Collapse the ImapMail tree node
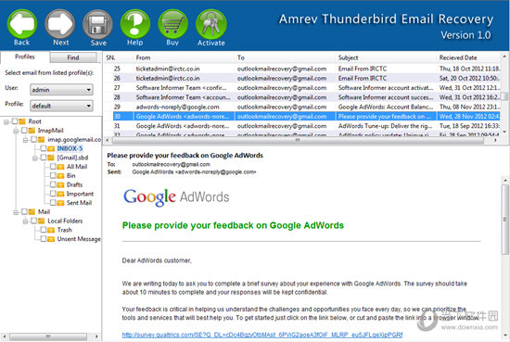 16,131
